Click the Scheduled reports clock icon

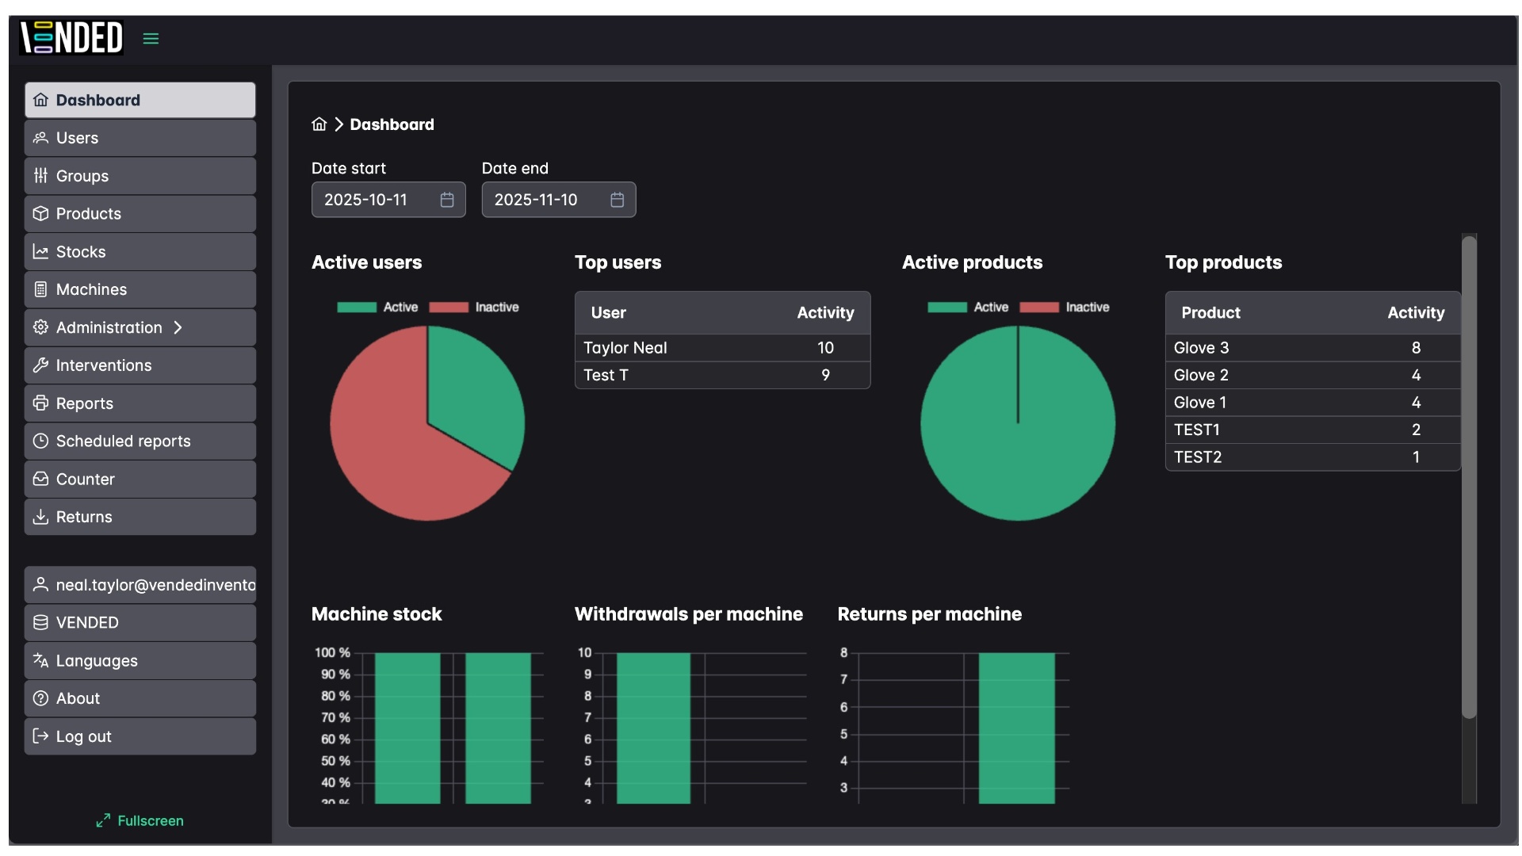(40, 441)
